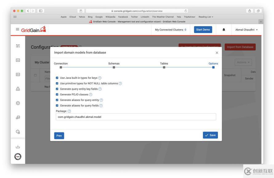Image resolution: width=274 pixels, height=178 pixels.
Task: Click the Prev button
Action: pyautogui.click(x=59, y=136)
